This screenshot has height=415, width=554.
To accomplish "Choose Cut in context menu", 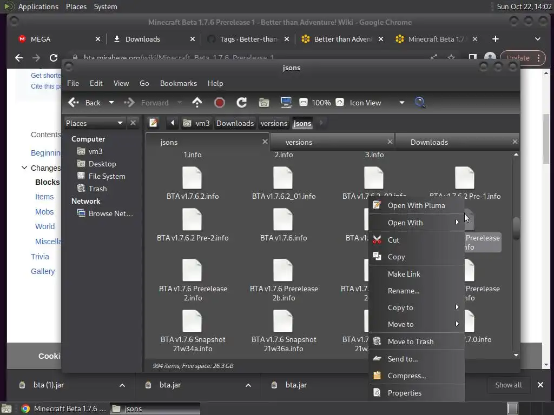I will 417,240.
